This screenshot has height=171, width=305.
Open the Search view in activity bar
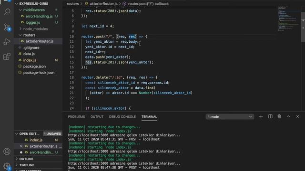(x=7, y=12)
